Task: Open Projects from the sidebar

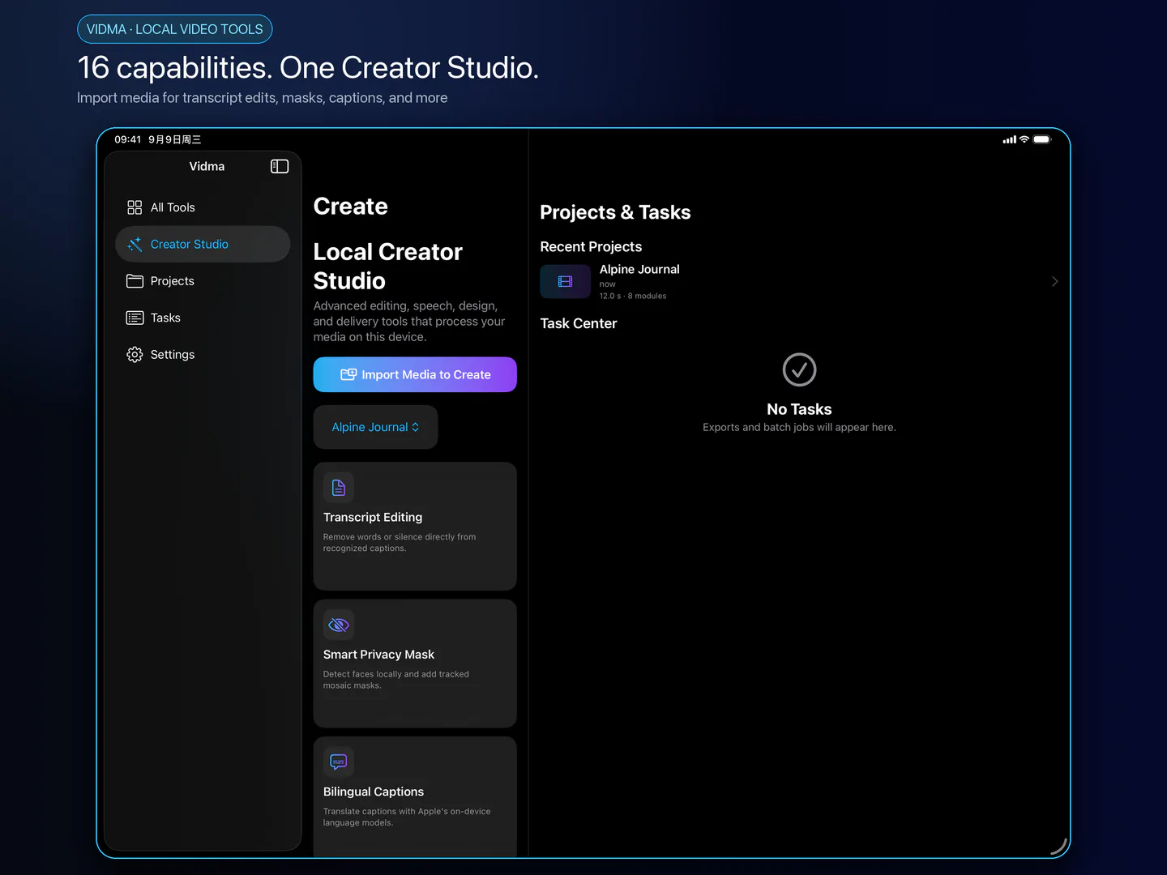Action: coord(203,281)
